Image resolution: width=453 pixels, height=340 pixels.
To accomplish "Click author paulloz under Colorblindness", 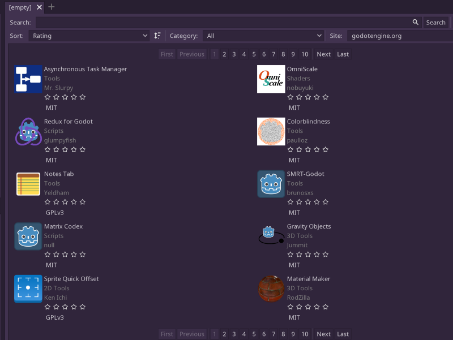I will coord(297,140).
